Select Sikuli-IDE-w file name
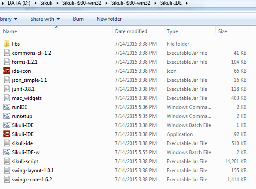 [x=26, y=152]
